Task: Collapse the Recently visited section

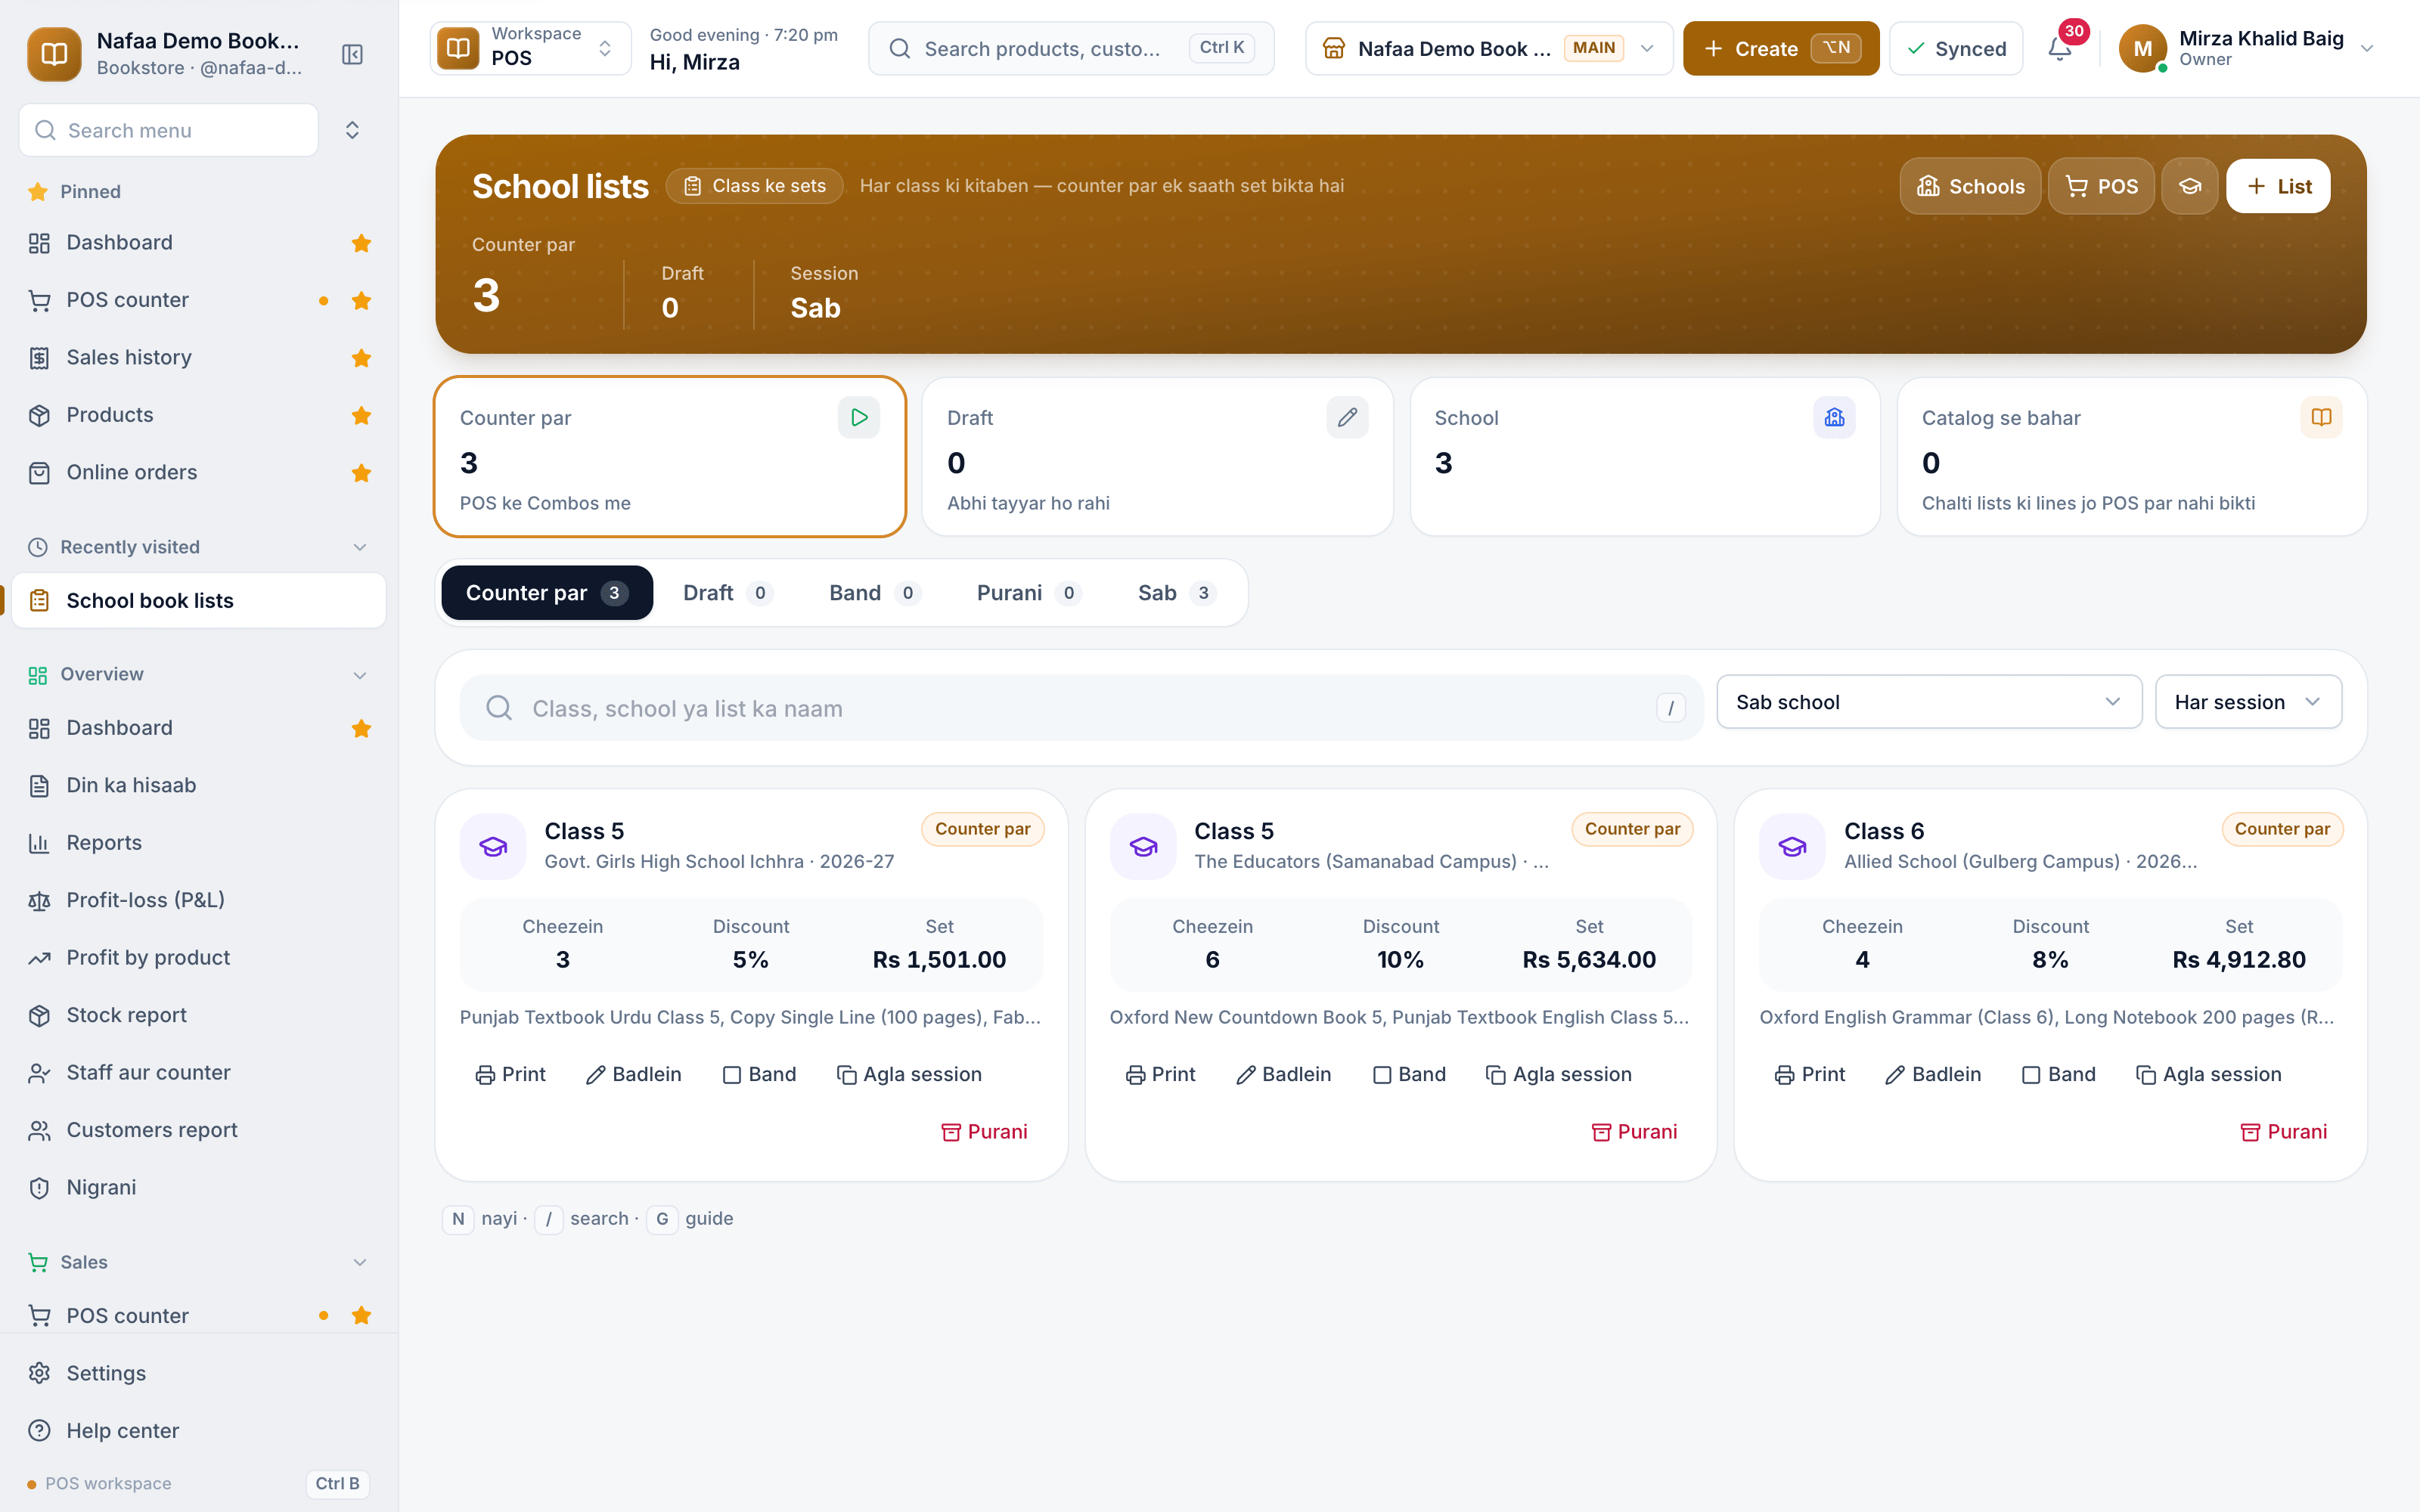Action: [360, 547]
